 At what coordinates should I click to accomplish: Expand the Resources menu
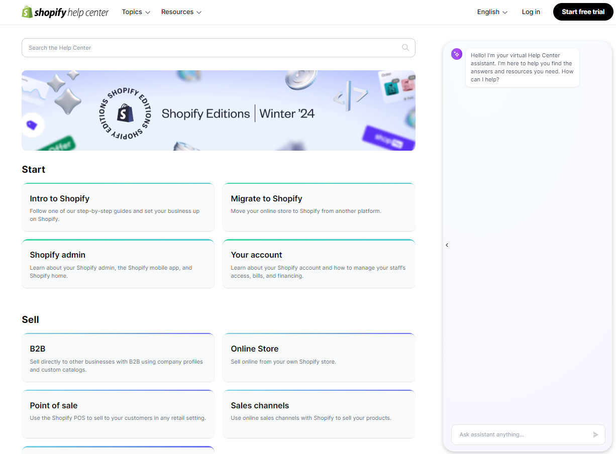(x=181, y=12)
